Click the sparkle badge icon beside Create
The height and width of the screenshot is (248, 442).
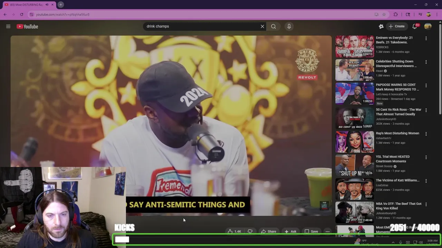point(381,27)
